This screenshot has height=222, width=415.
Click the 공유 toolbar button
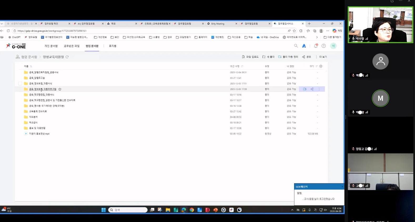(307, 57)
